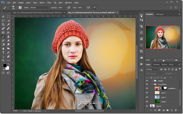Select the Pen tool
The width and height of the screenshot is (183, 114).
(x=8, y=53)
